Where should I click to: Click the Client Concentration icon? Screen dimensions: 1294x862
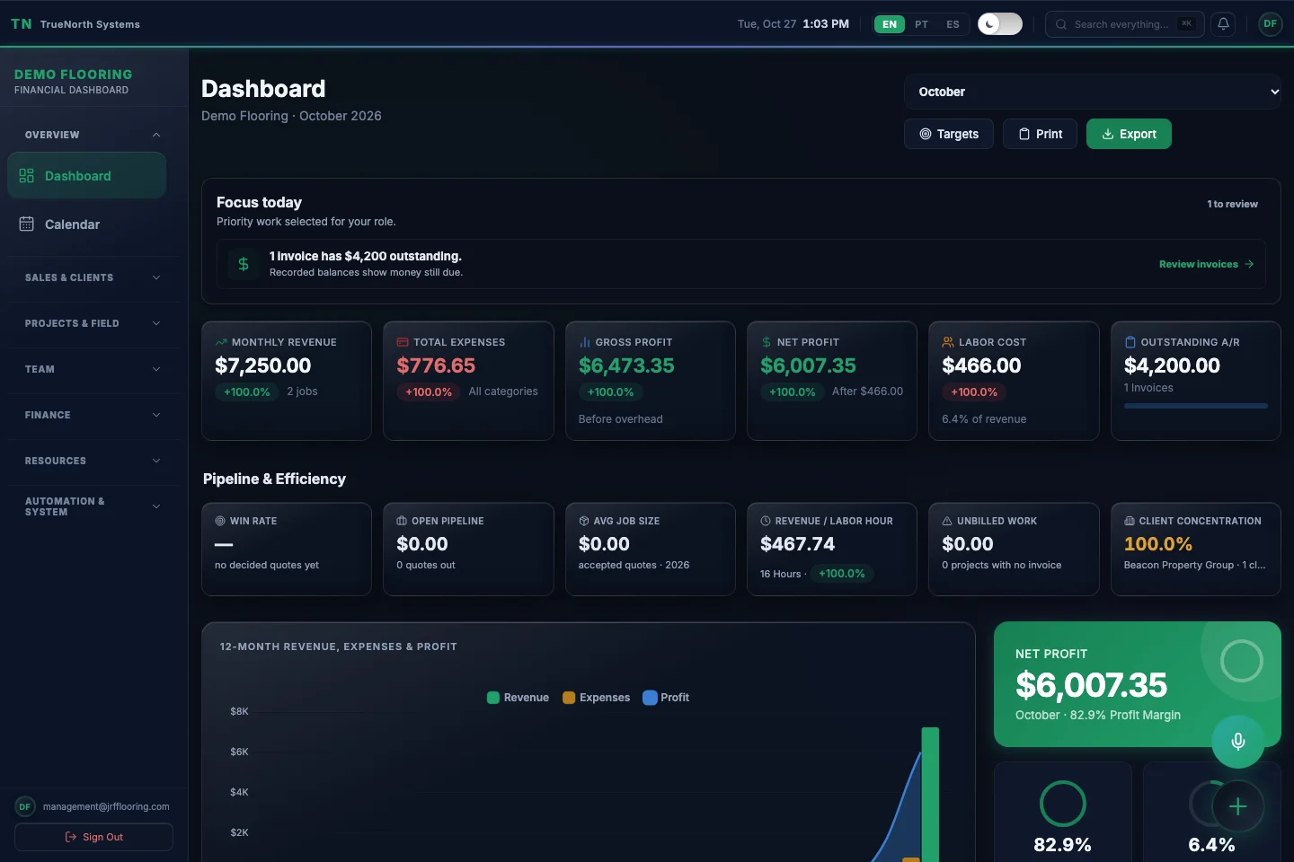coord(1130,521)
